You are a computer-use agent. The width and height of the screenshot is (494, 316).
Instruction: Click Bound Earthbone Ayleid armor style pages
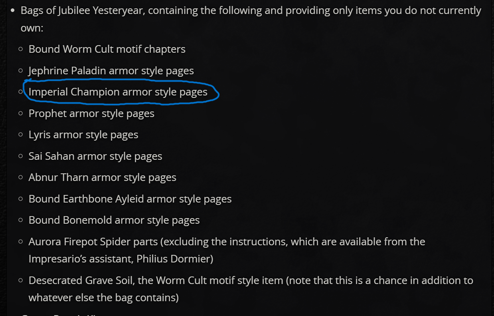point(130,199)
